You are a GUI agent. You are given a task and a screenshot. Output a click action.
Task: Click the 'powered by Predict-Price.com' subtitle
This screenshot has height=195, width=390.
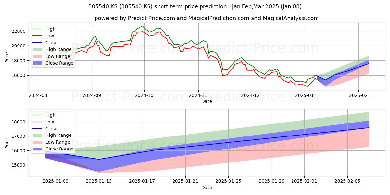click(207, 18)
